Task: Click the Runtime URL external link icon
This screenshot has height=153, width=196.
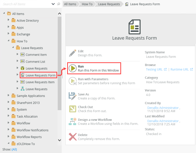Action: click(x=192, y=69)
